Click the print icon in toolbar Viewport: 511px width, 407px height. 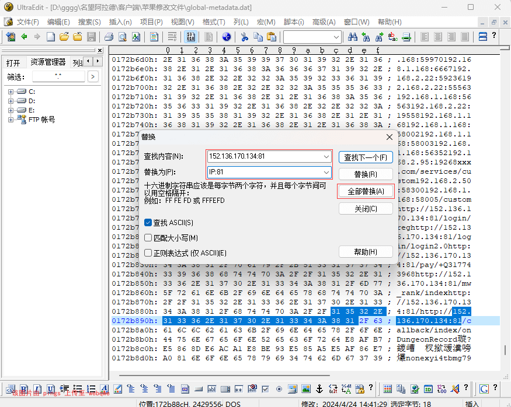tap(109, 36)
